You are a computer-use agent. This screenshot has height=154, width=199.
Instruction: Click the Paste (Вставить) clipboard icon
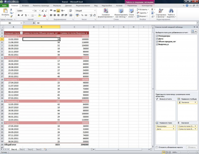pos(5,11)
